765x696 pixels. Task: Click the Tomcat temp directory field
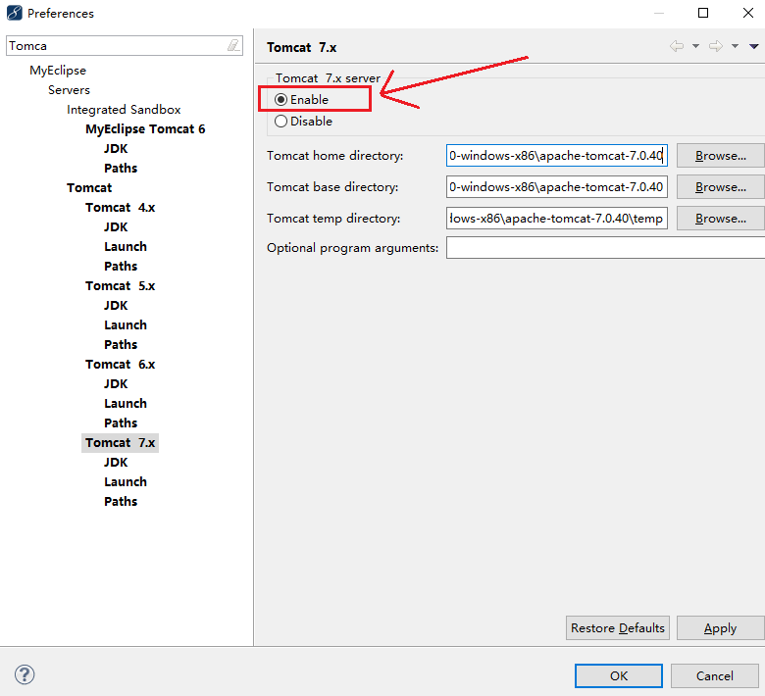pyautogui.click(x=557, y=218)
